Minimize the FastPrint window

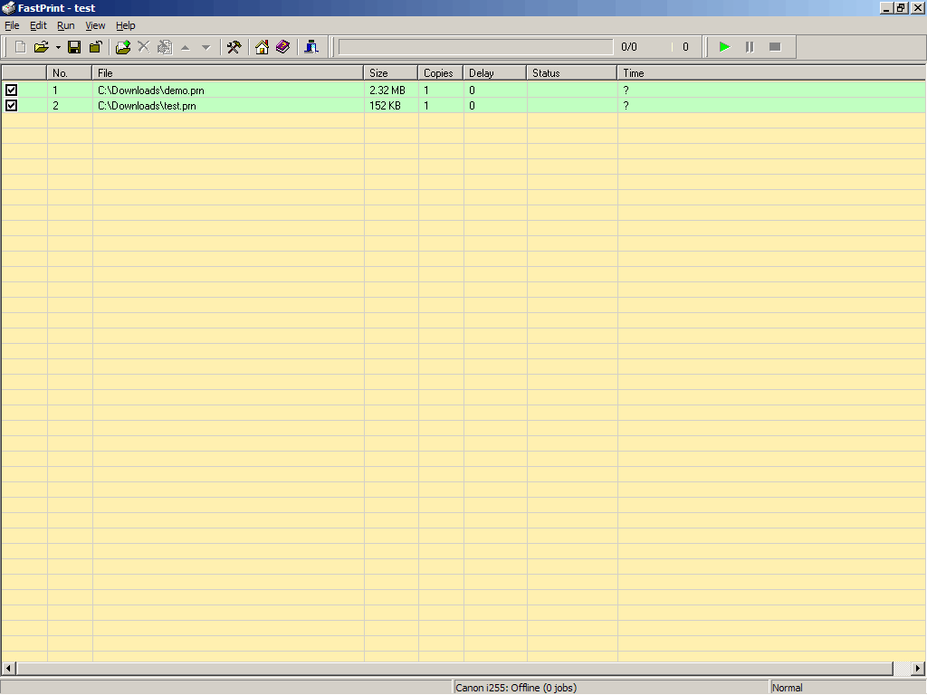(x=886, y=8)
